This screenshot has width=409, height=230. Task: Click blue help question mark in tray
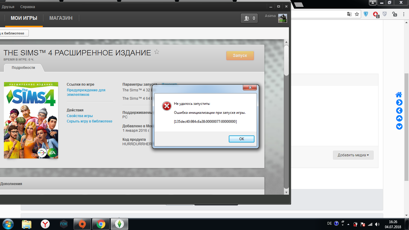[337, 223]
